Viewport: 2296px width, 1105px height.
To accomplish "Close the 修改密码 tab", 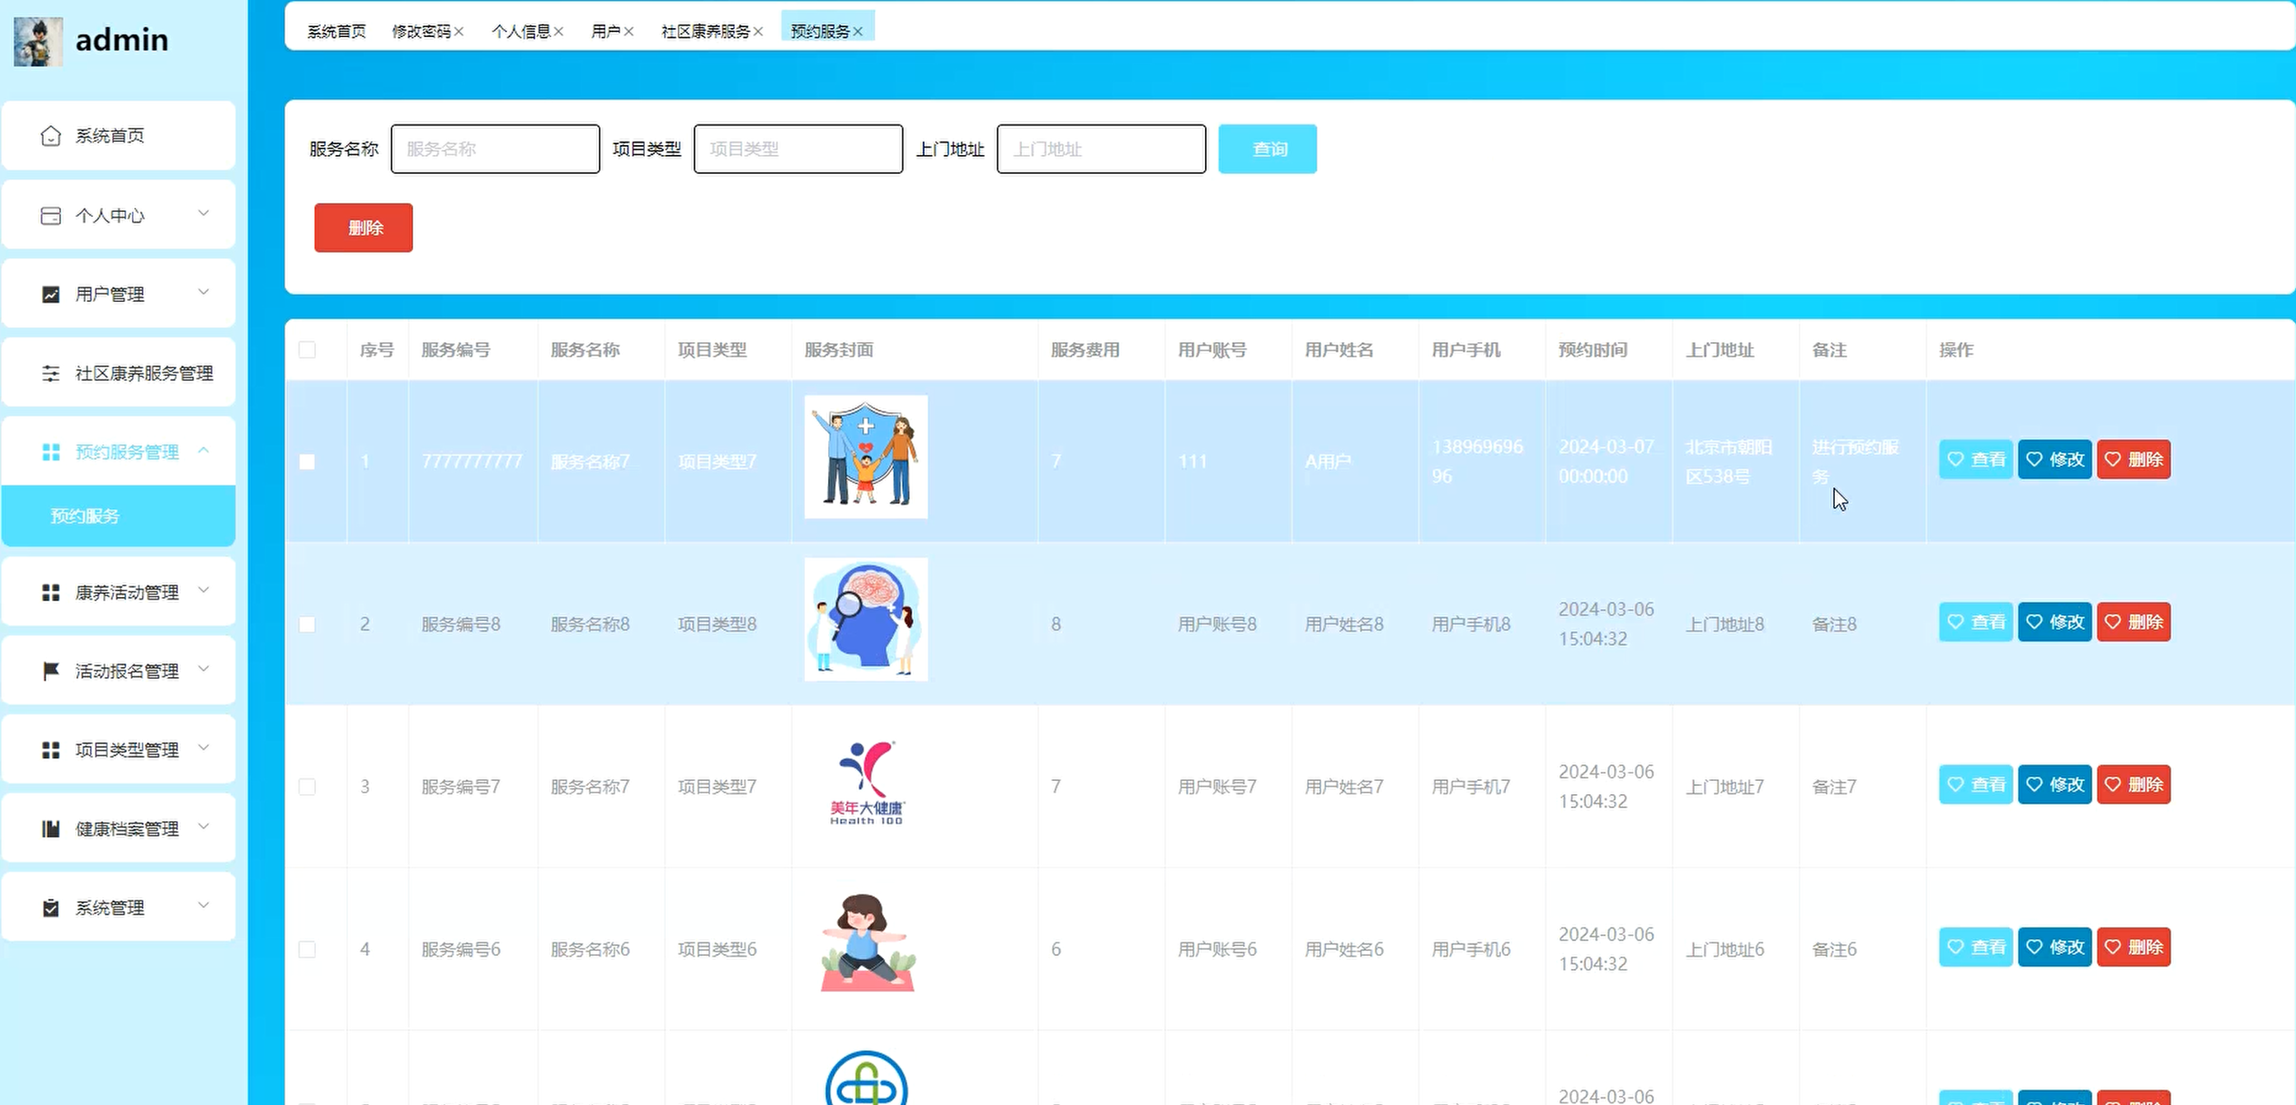I will [x=459, y=31].
